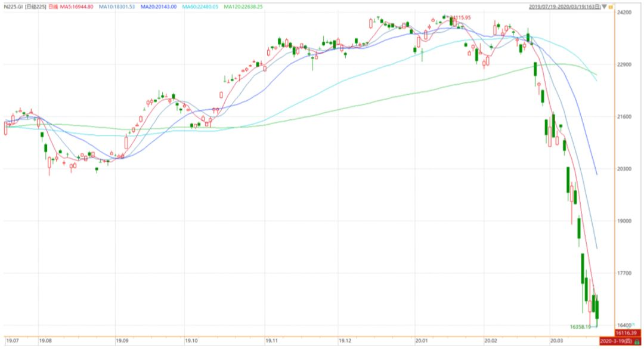
Task: Click the 19.12 time axis label
Action: coord(345,341)
